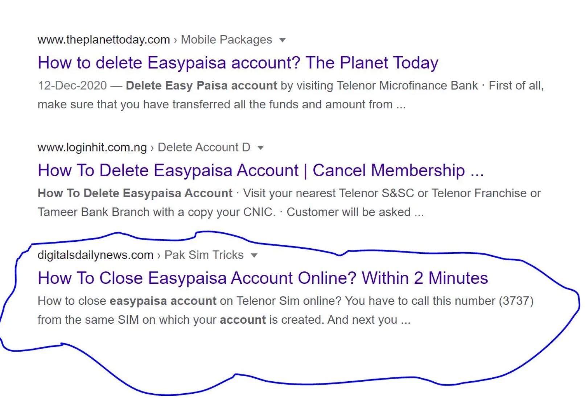The height and width of the screenshot is (398, 585).
Task: Click the "from the same SIM" snippet line
Action: pos(224,320)
